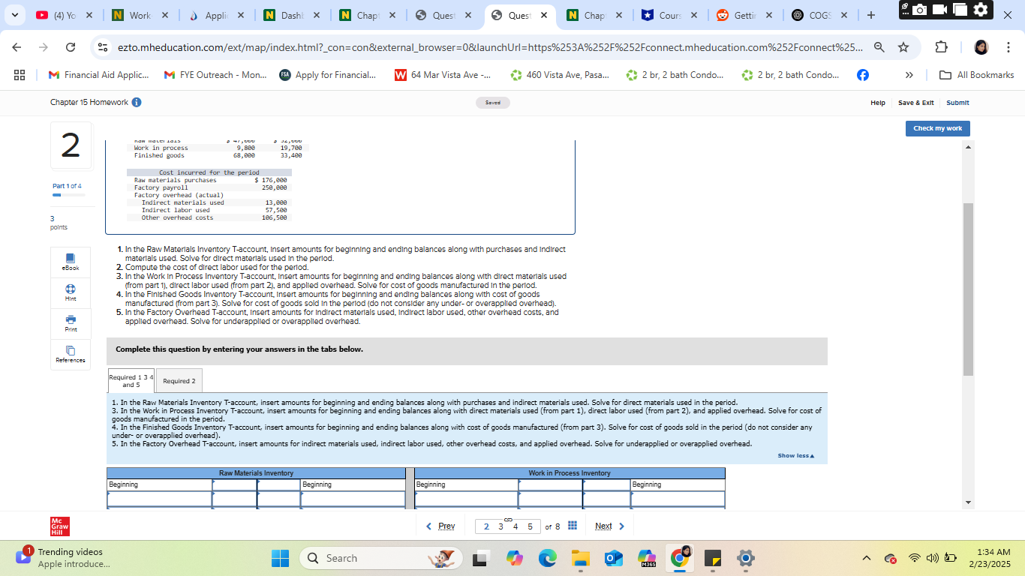
Task: Open the References resource
Action: coord(71,354)
